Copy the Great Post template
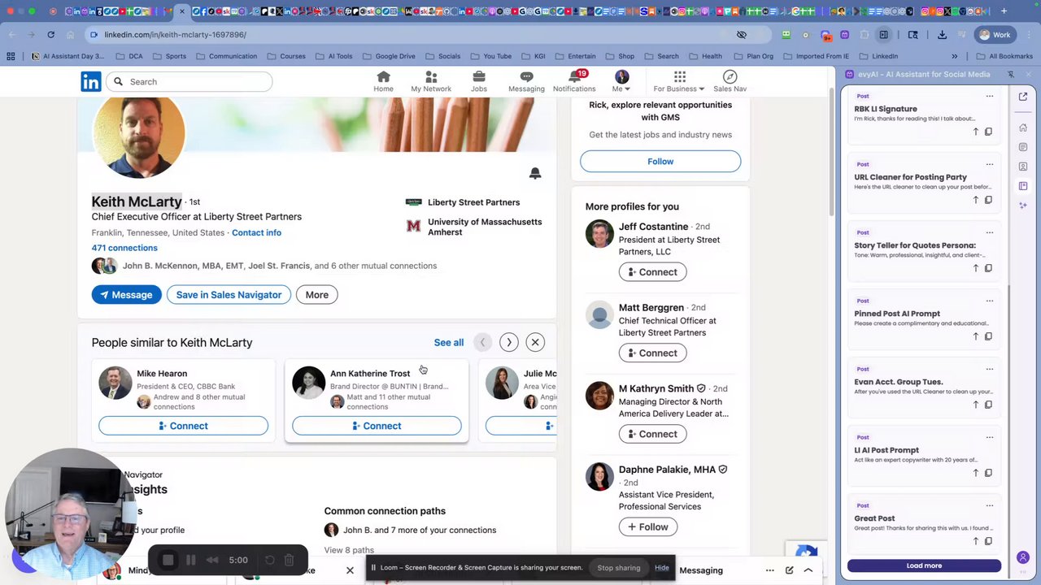This screenshot has width=1041, height=585. coord(988,541)
